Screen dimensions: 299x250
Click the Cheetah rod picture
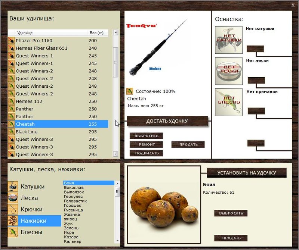click(x=158, y=47)
